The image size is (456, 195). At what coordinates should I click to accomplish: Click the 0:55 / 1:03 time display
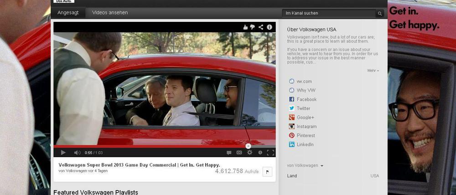[93, 153]
